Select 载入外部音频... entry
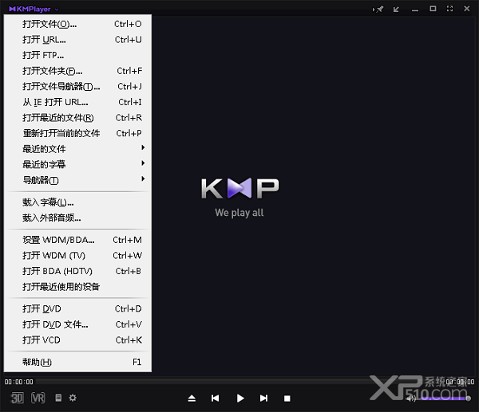Screen dimensions: 479x412 click(77, 218)
